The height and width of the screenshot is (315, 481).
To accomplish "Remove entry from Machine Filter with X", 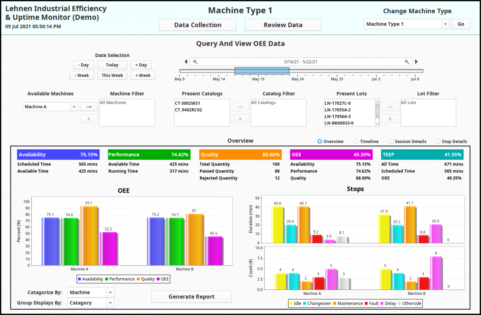I will point(89,119).
